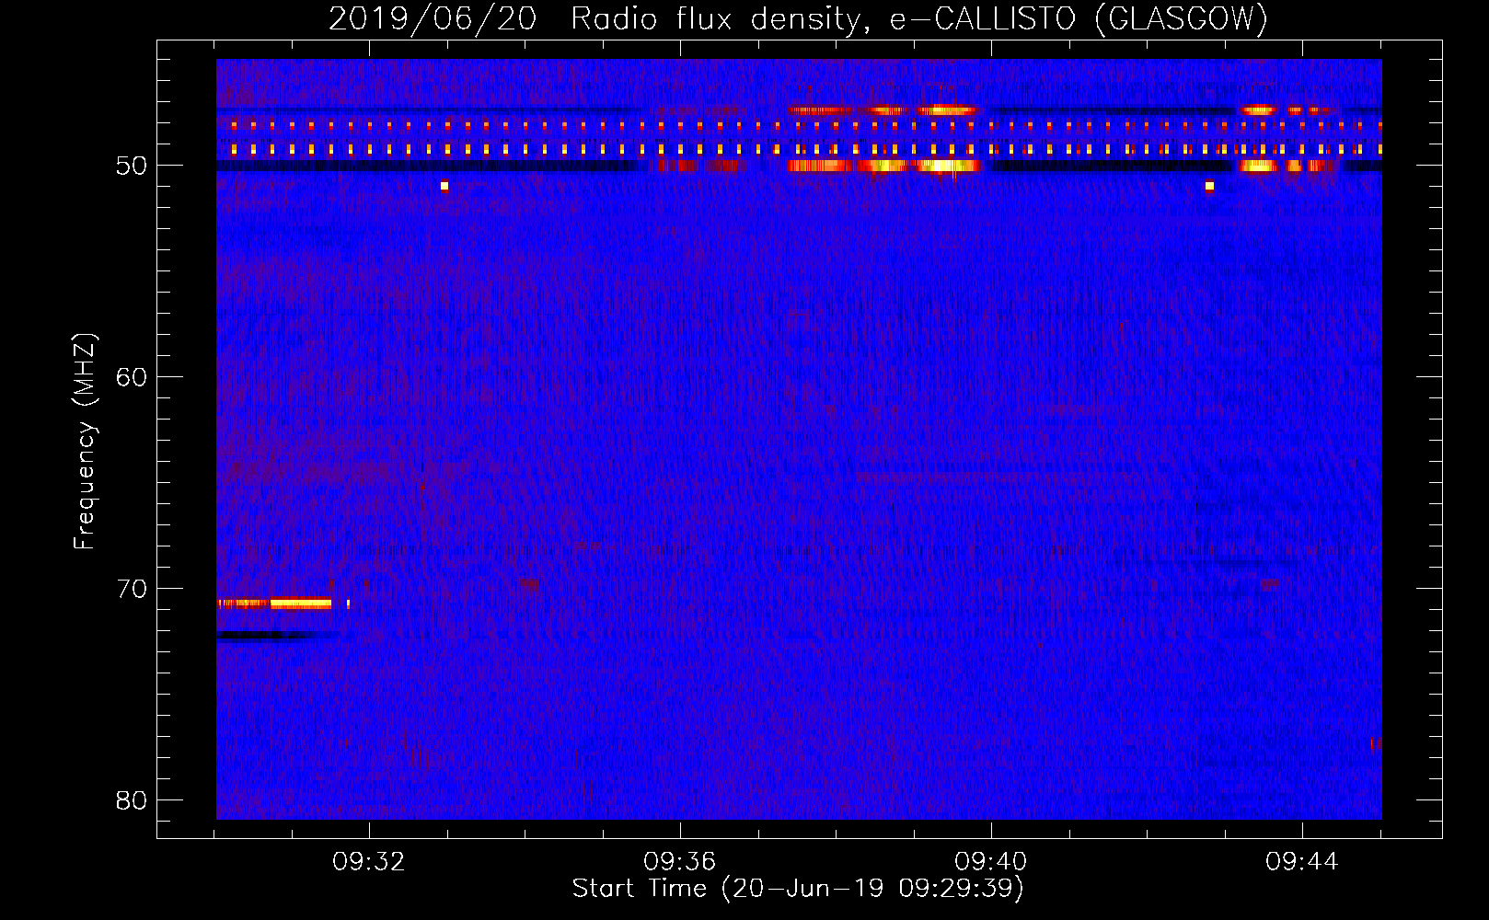The height and width of the screenshot is (920, 1489).
Task: Click the 09:36 time axis label
Action: click(680, 862)
